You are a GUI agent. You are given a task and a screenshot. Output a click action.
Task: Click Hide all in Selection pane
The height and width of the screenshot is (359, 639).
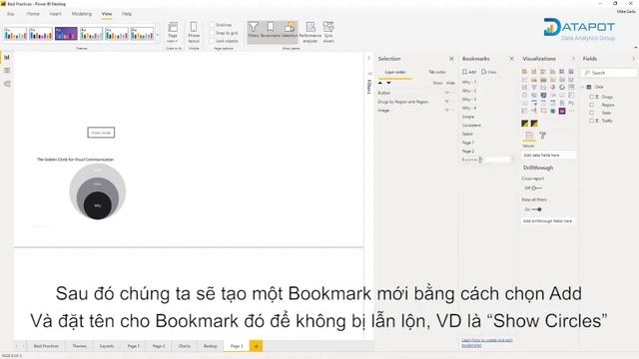click(450, 83)
